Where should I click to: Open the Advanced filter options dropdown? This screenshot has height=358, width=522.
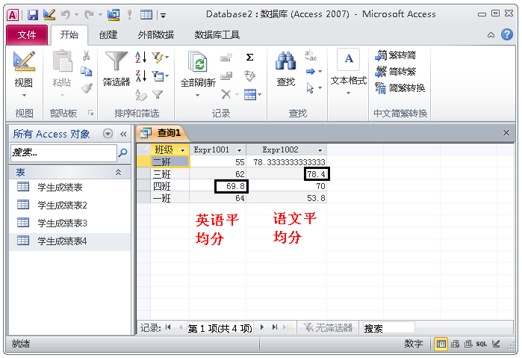click(x=160, y=76)
